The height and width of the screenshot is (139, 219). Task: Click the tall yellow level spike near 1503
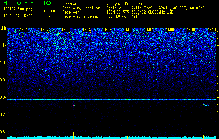coord(74,136)
